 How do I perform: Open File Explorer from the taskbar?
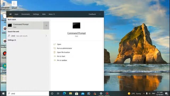[70, 94]
